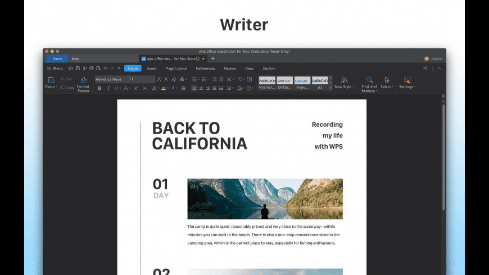489x275 pixels.
Task: Enable Align Left paragraph alignment
Action: (x=194, y=88)
